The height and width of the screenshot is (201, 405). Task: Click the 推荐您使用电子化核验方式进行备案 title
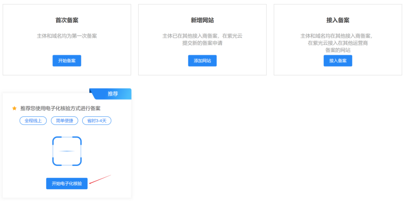tap(60, 108)
